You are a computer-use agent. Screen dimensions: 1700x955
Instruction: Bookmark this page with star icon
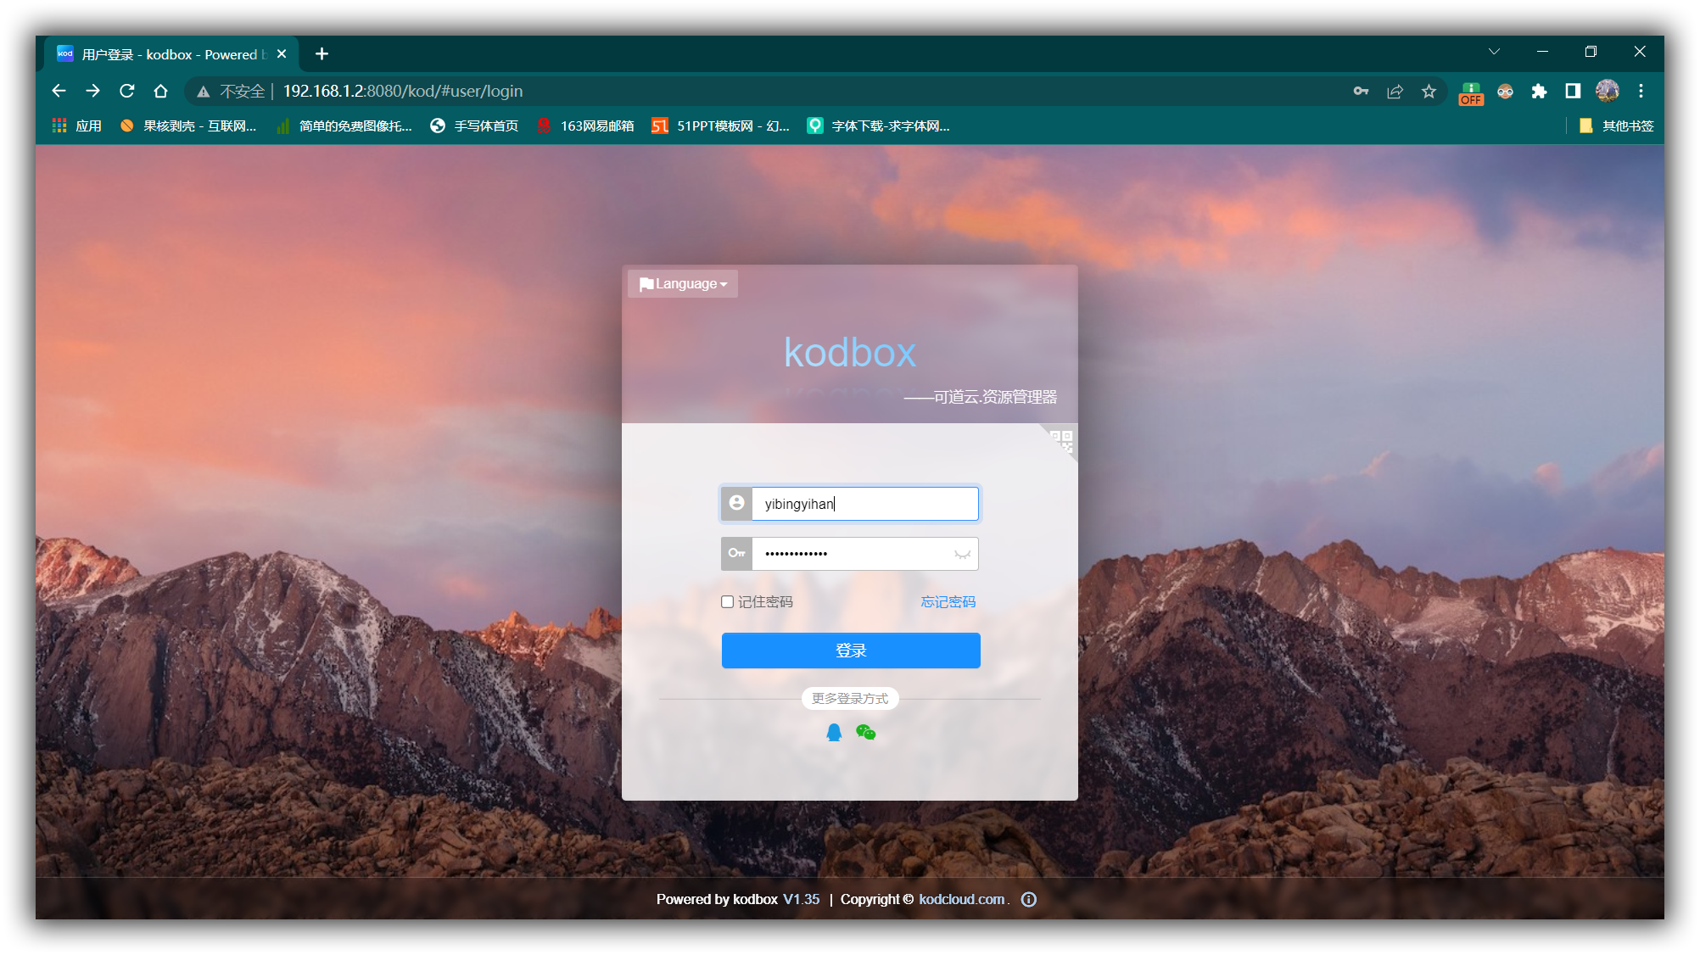[x=1429, y=92]
